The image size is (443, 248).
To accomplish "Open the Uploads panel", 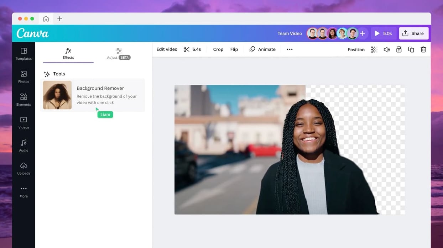I will [x=24, y=168].
